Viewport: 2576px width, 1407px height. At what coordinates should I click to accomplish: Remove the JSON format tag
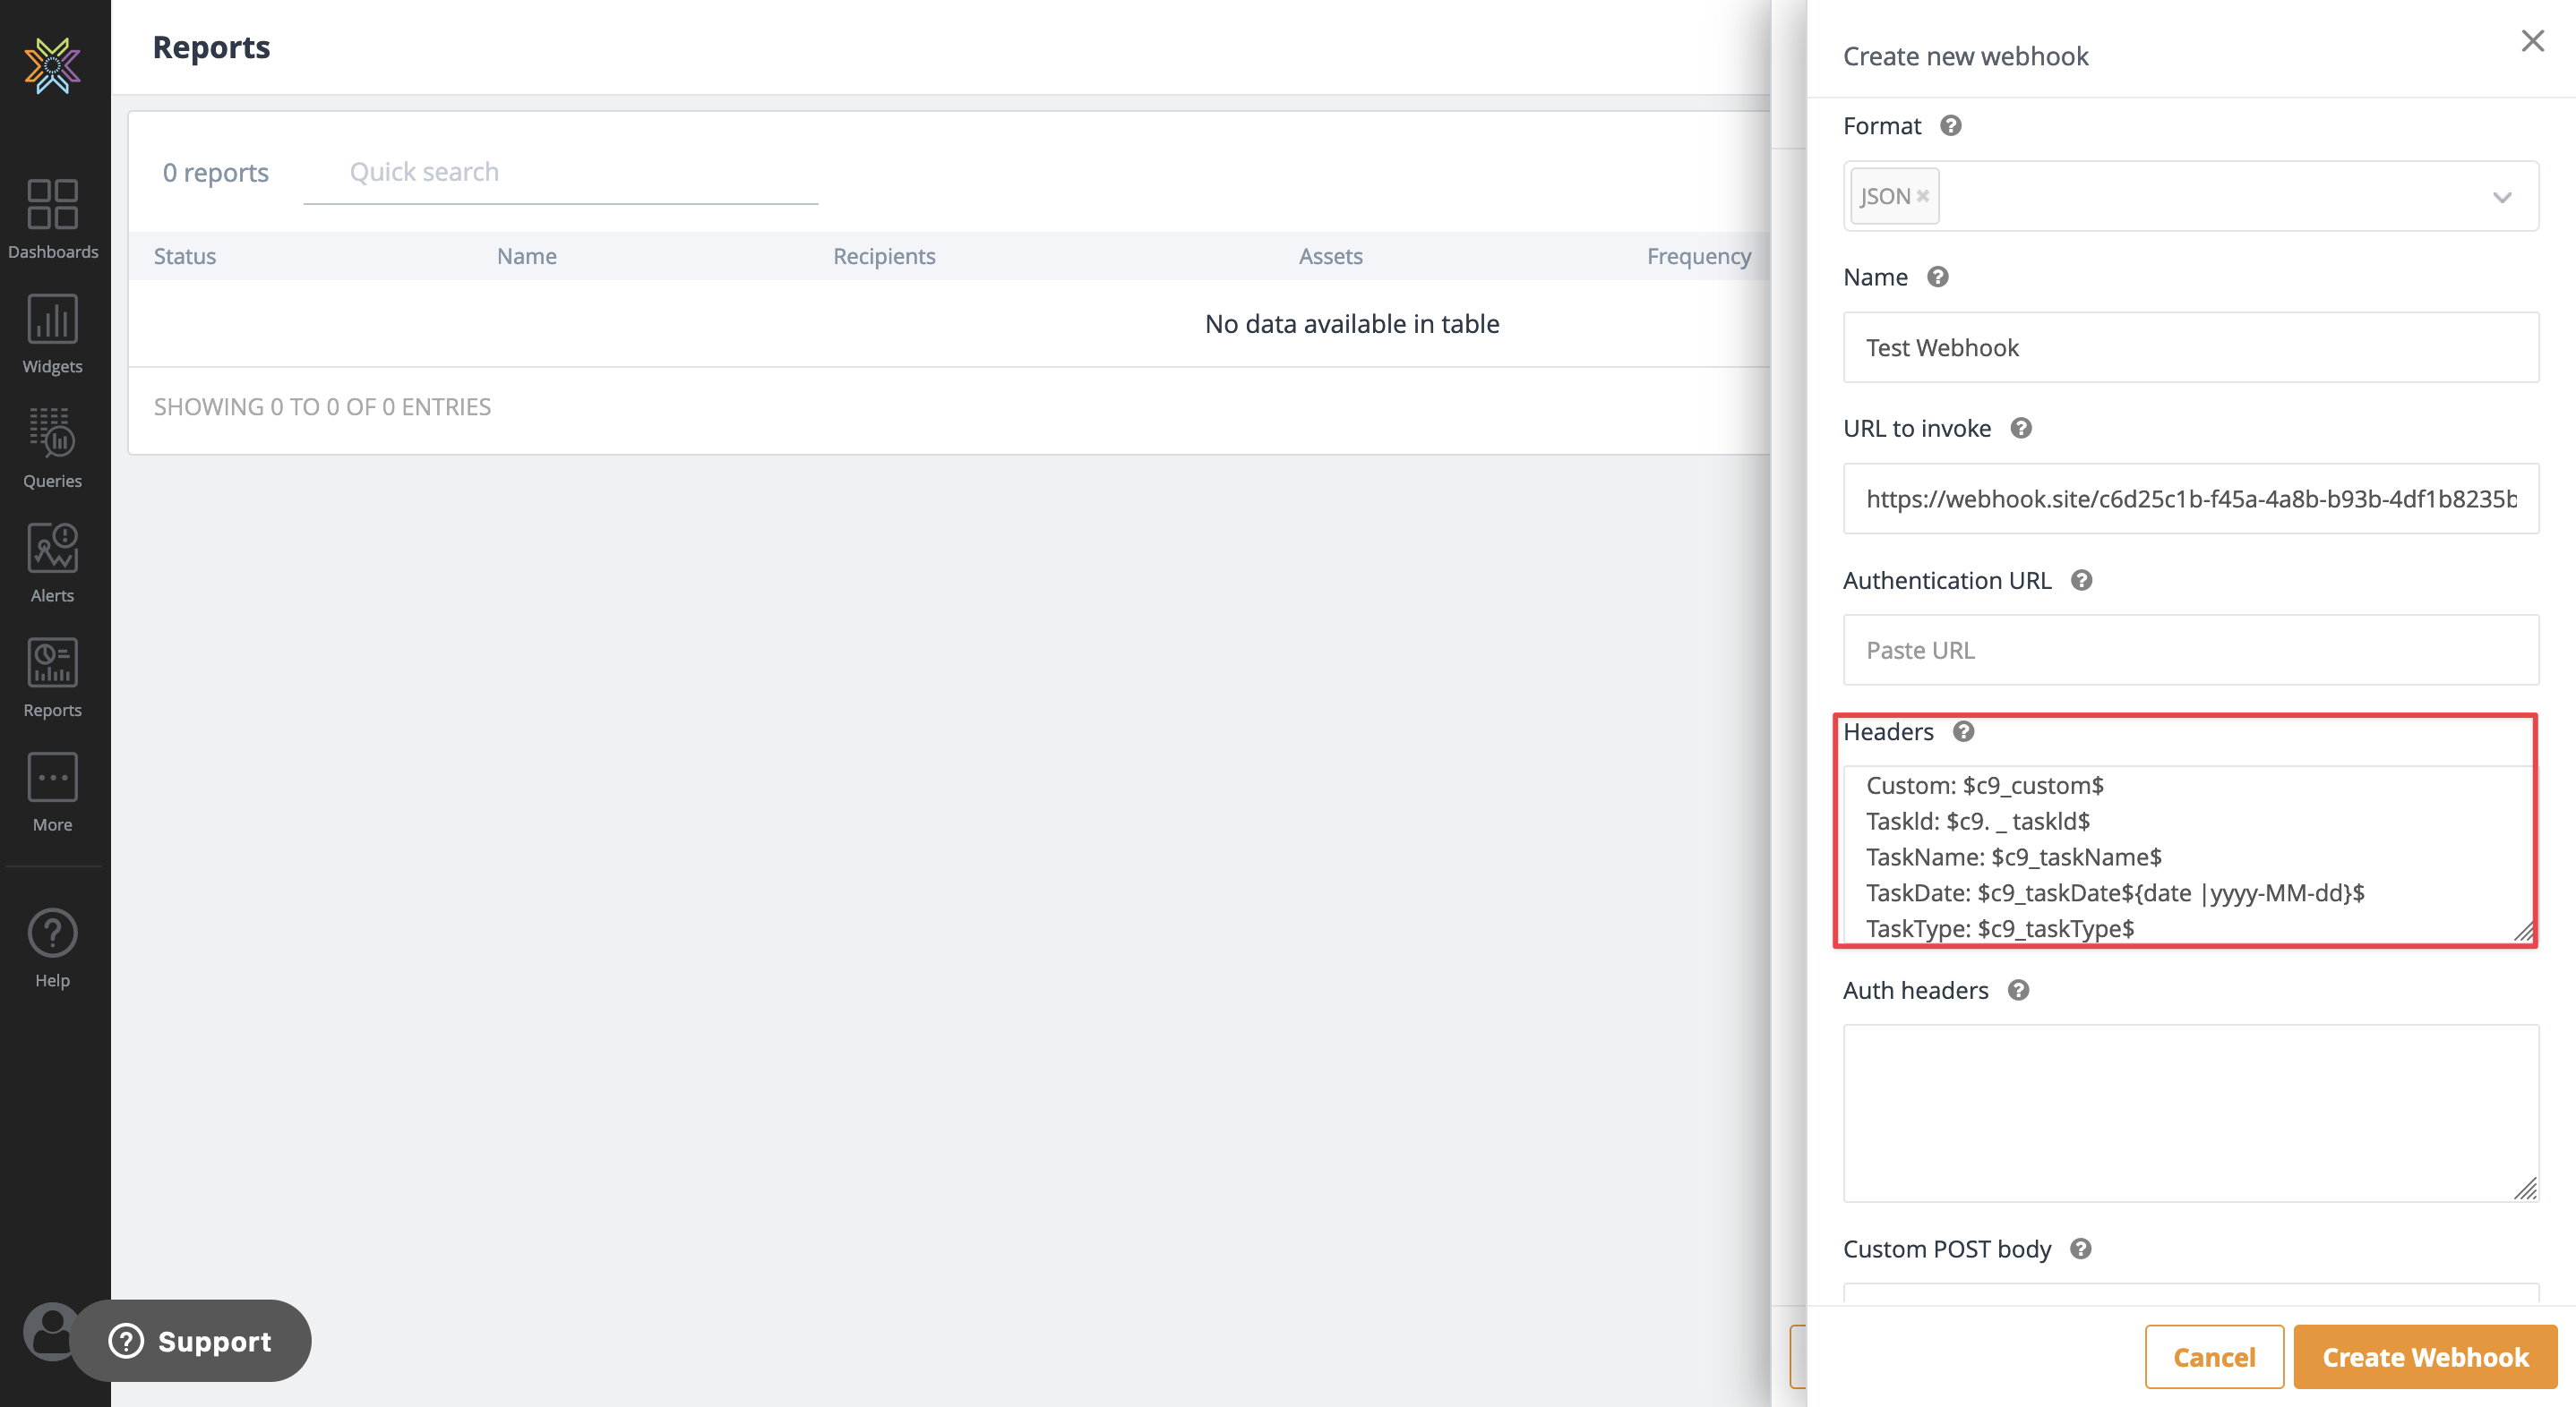[1922, 197]
